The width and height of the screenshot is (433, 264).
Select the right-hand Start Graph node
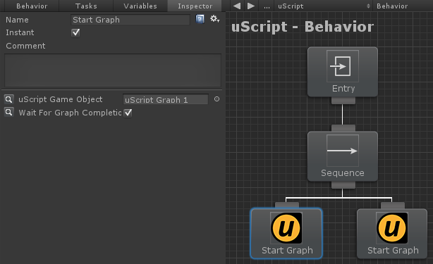coord(392,234)
